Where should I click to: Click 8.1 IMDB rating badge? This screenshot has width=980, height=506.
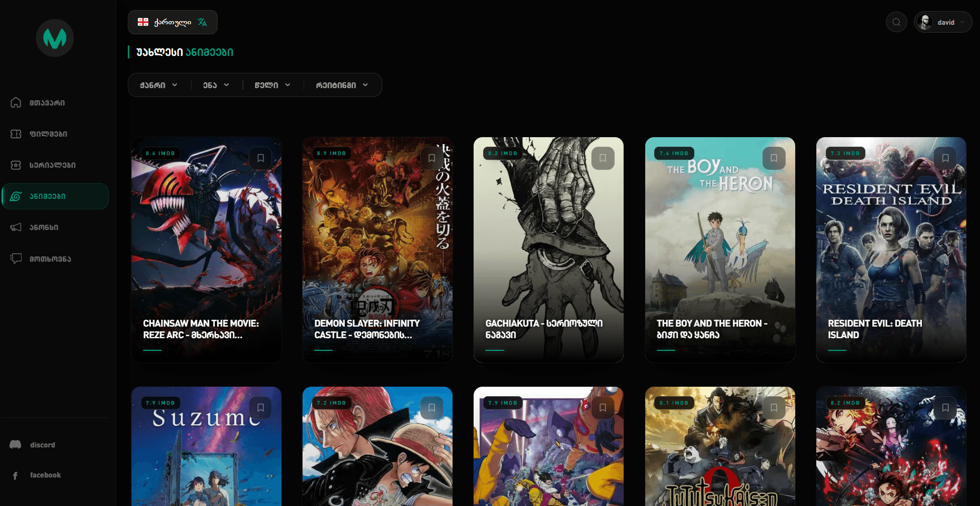click(x=674, y=403)
